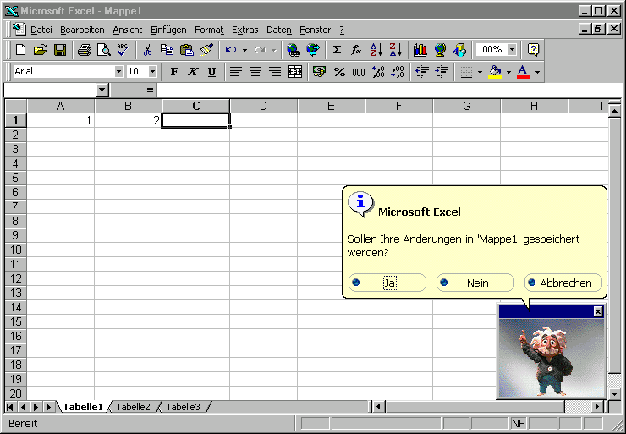
Task: Sort ascending with A-Z icon
Action: [x=376, y=50]
